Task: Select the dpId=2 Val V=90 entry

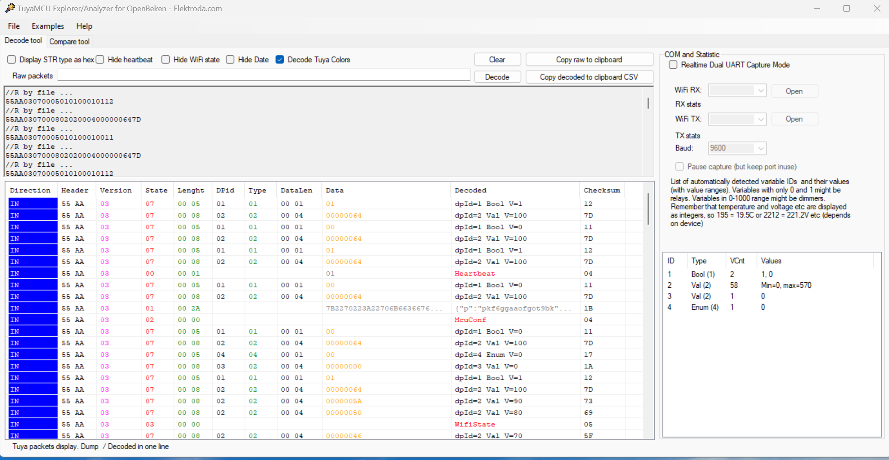Action: [488, 401]
